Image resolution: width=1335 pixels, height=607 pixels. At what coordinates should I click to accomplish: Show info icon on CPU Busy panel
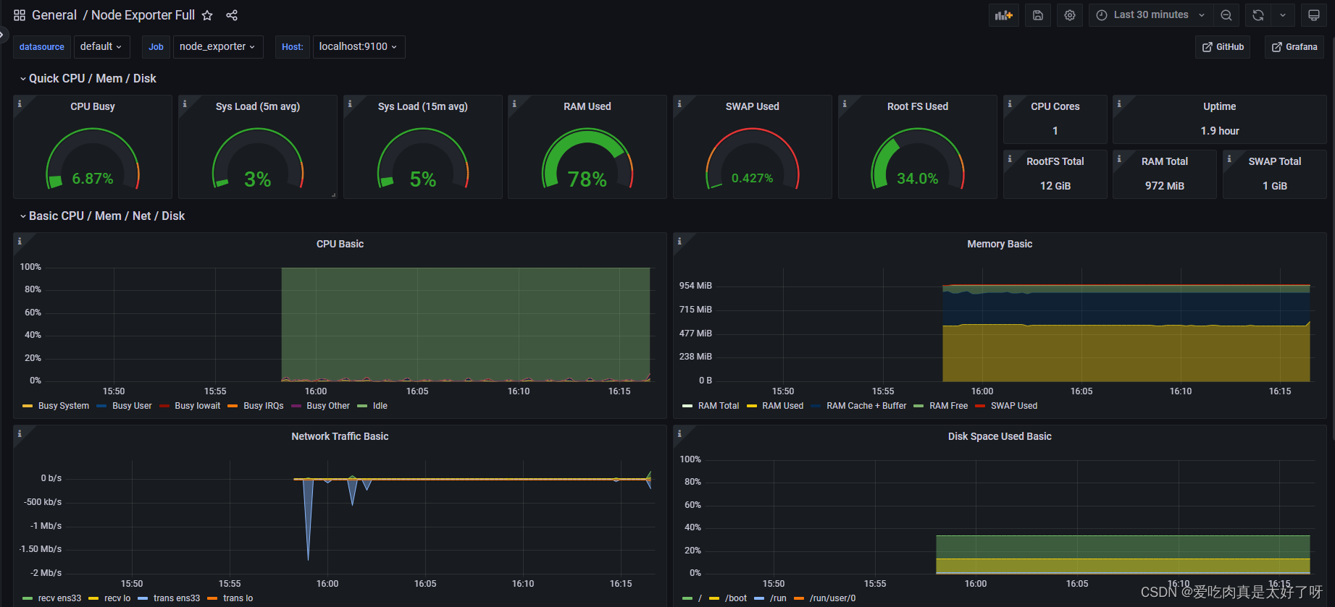20,103
